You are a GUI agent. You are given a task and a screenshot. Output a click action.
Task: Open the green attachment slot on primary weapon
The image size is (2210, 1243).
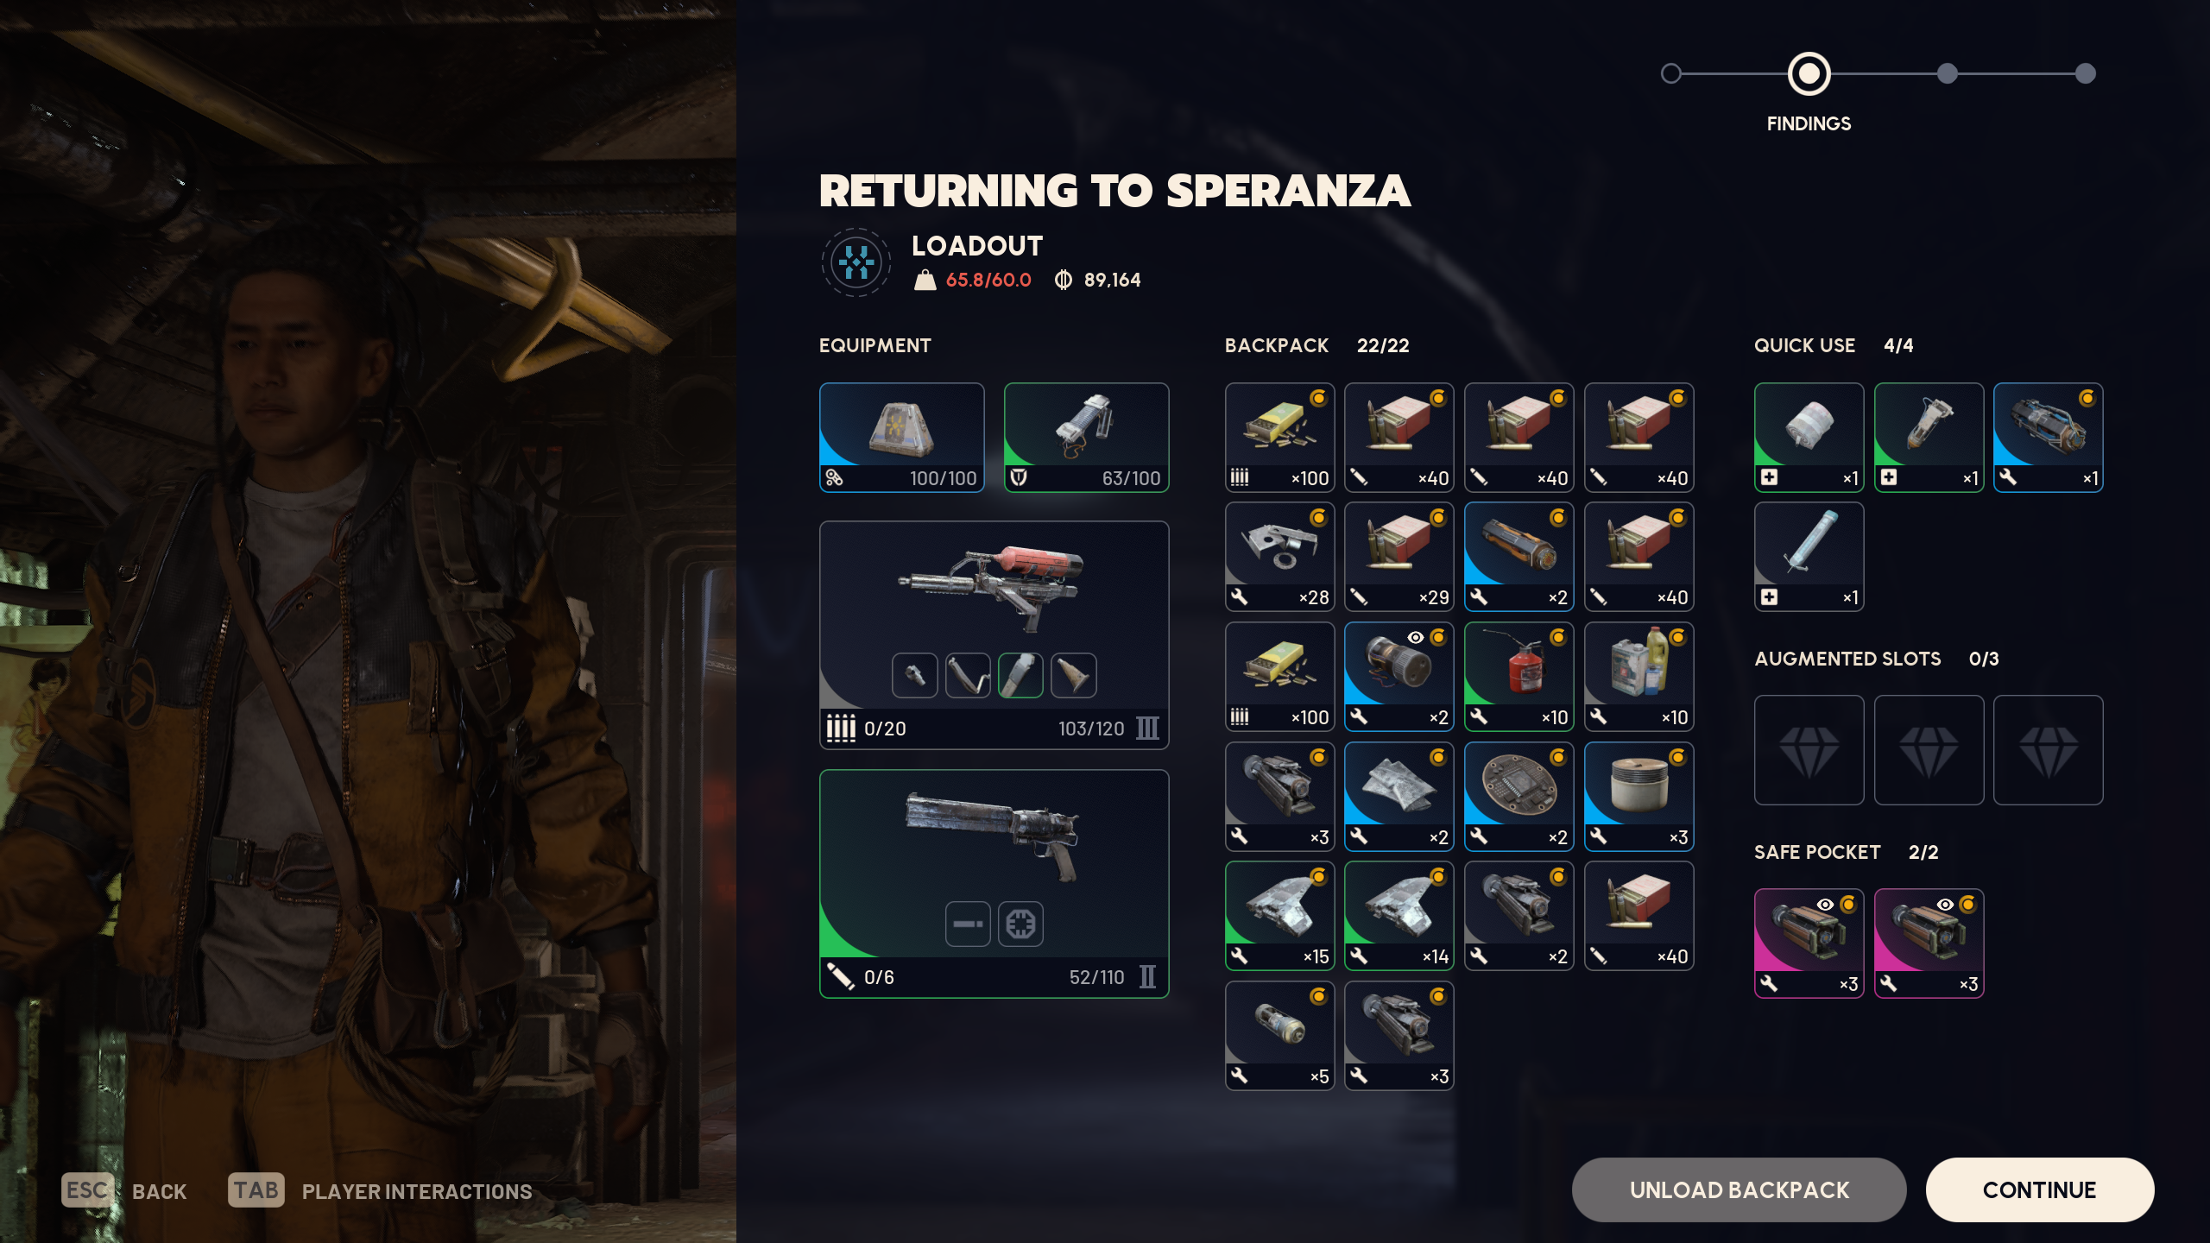click(x=1020, y=675)
